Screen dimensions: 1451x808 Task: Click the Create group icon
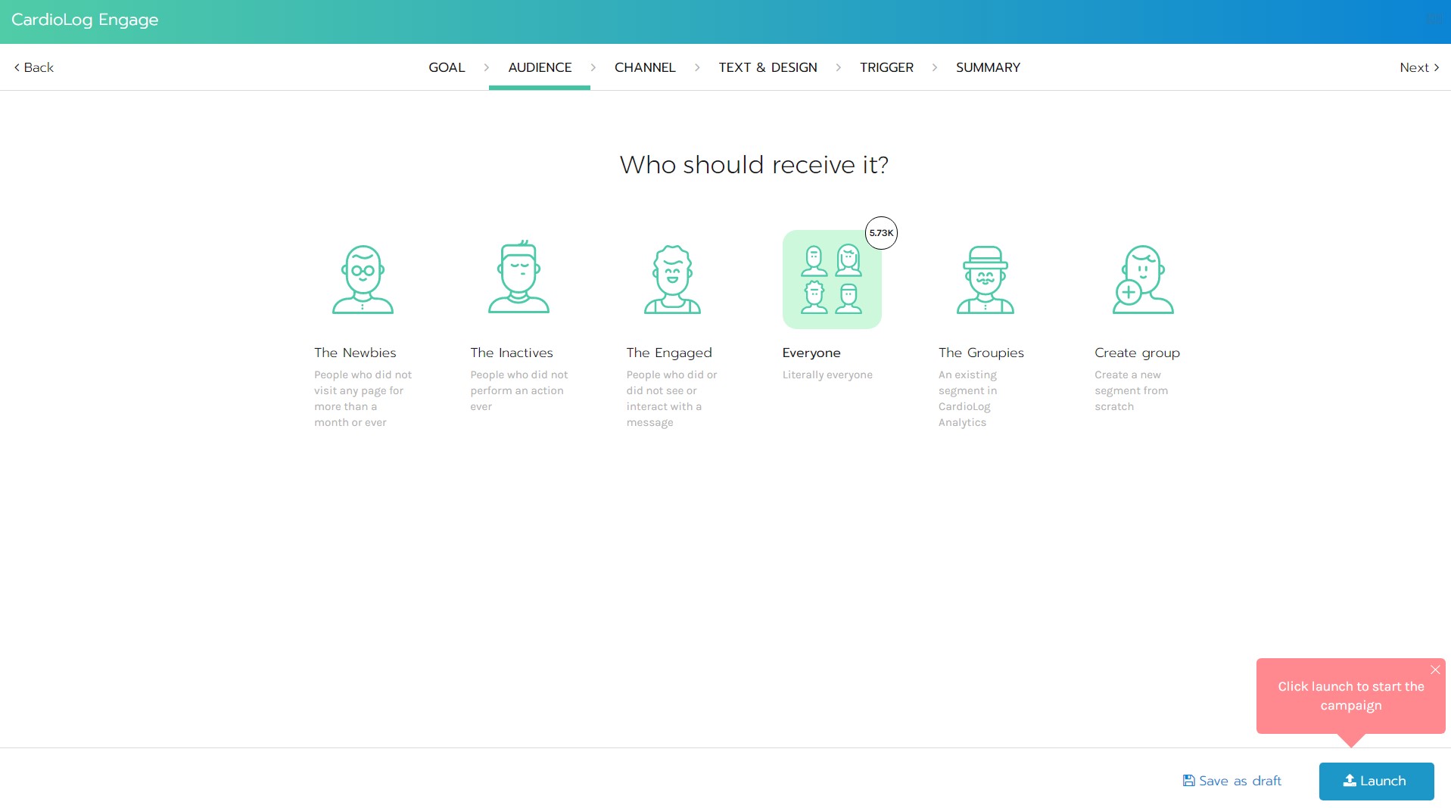(x=1143, y=279)
